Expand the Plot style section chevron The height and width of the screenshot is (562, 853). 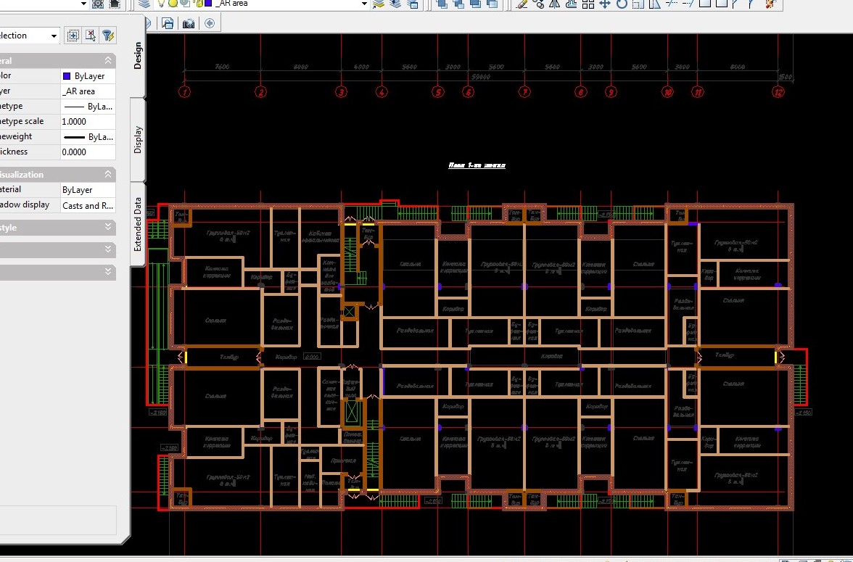[107, 226]
